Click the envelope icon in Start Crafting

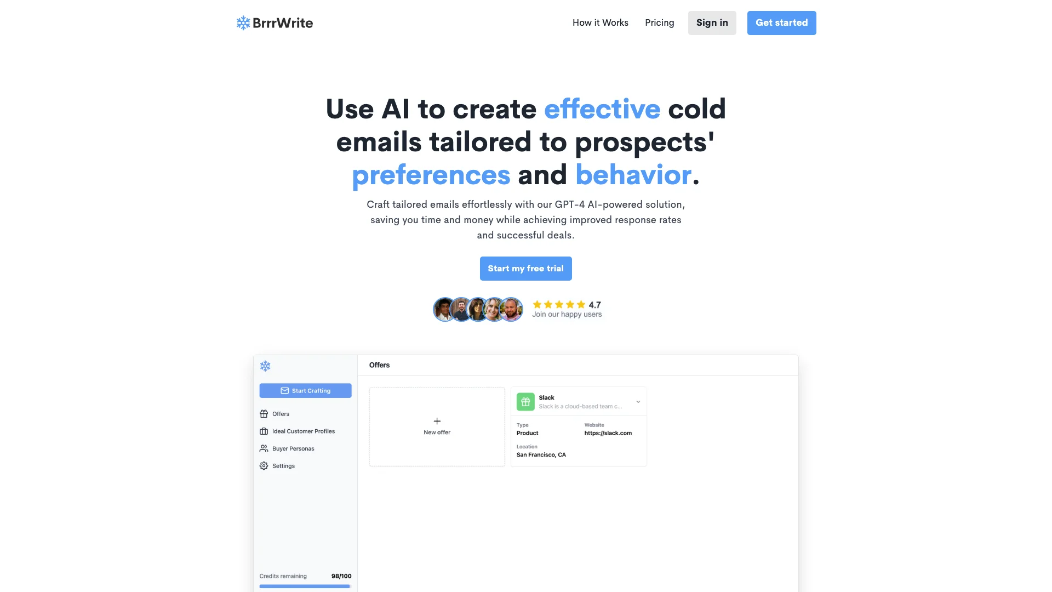(284, 390)
